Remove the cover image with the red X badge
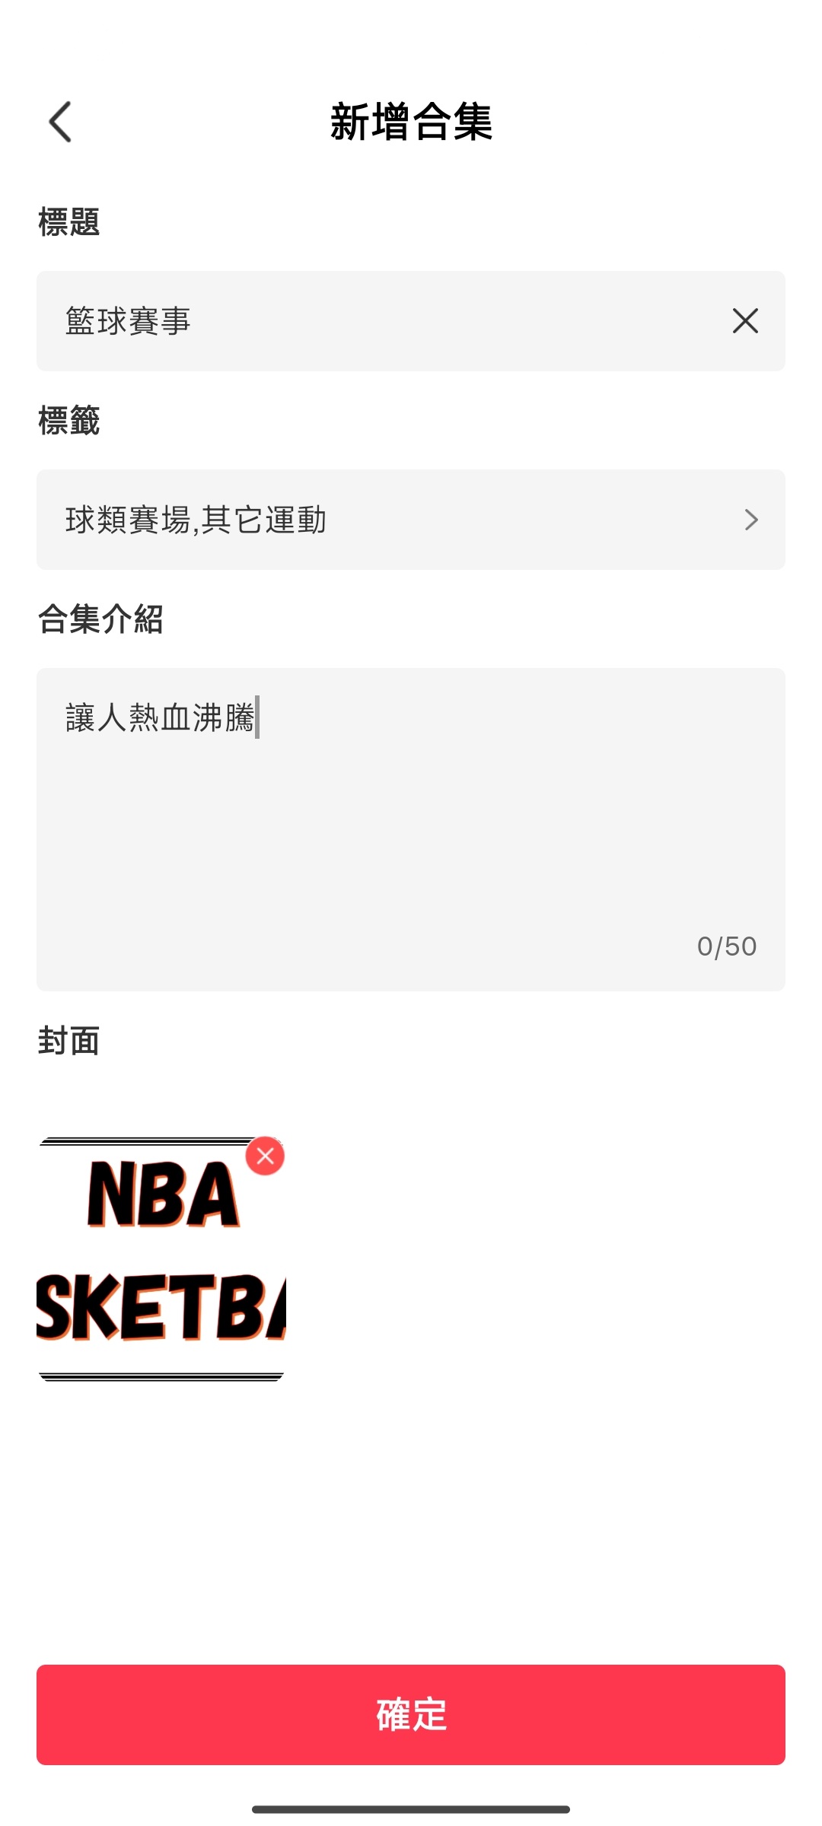The height and width of the screenshot is (1826, 822). point(265,1156)
